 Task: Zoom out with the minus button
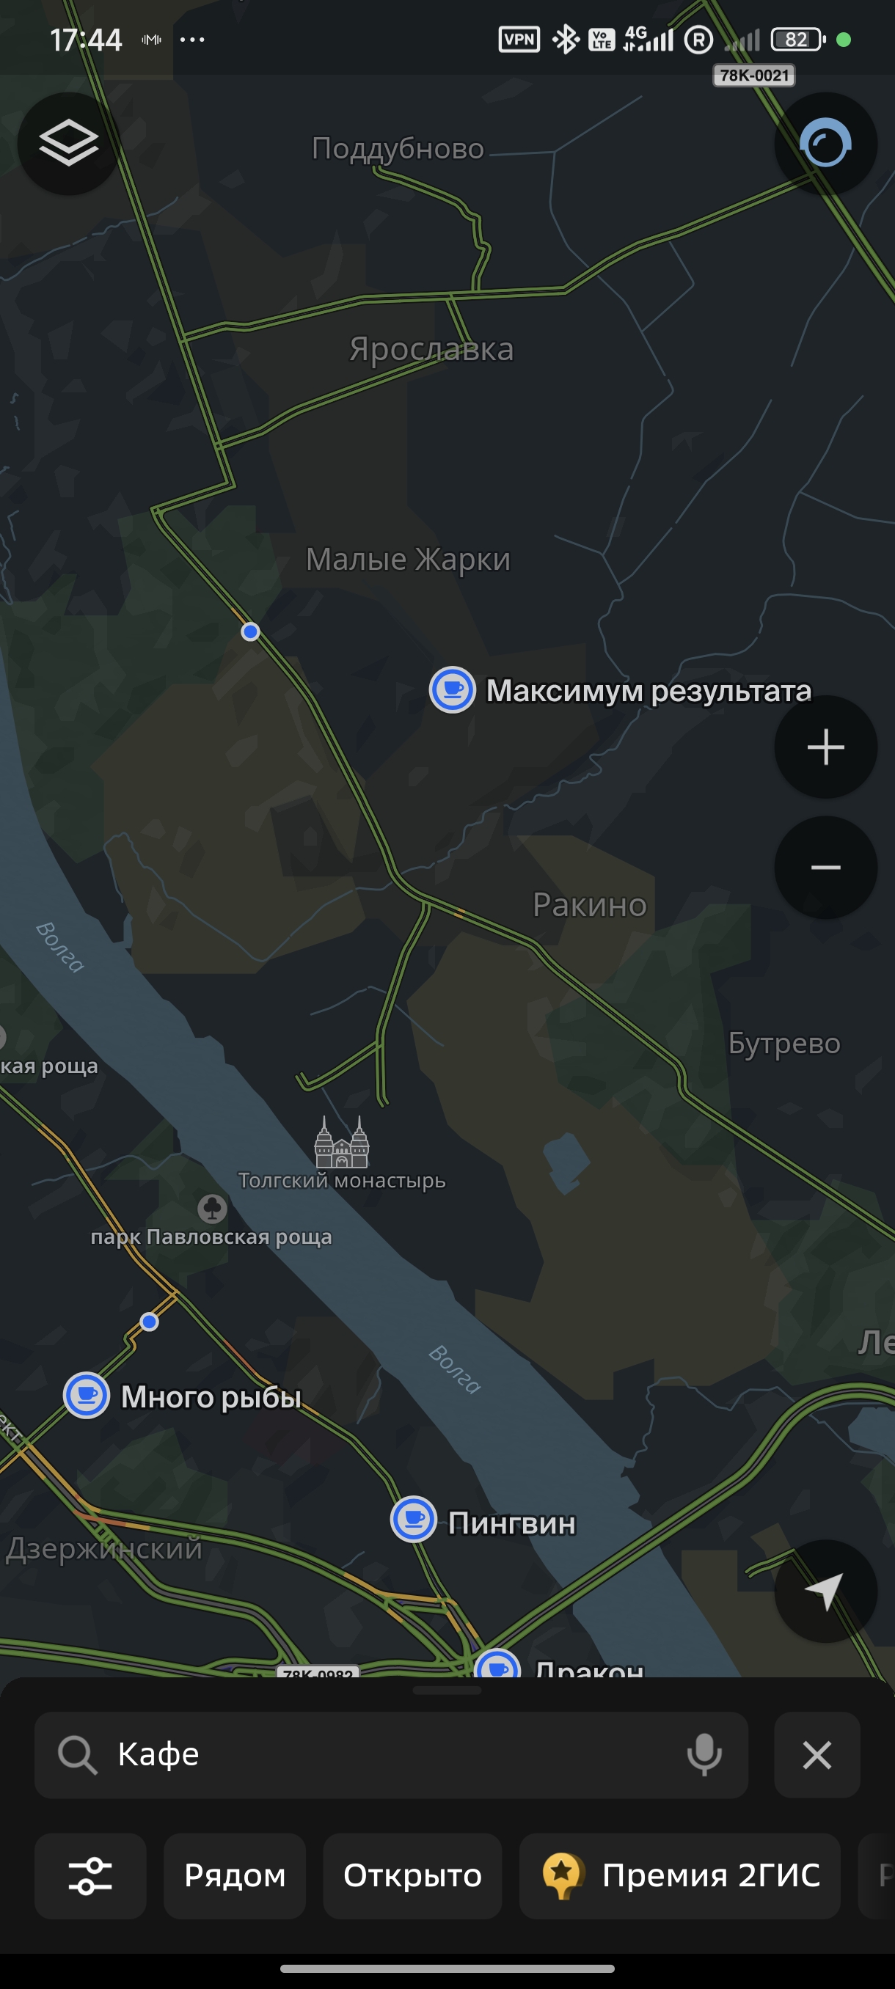(825, 867)
